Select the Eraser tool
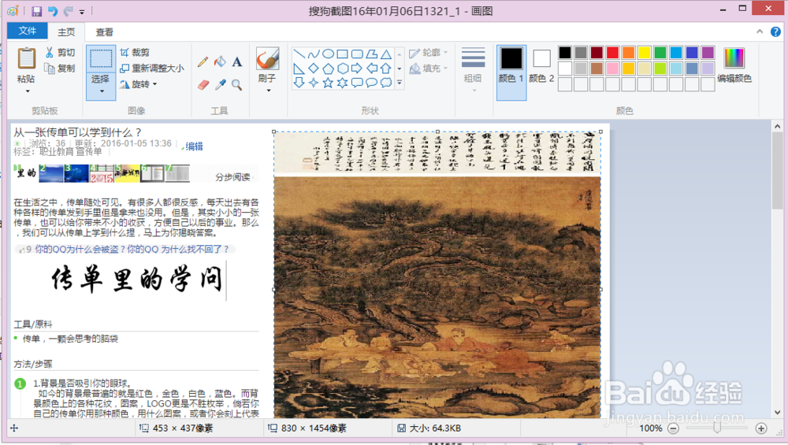 click(203, 84)
